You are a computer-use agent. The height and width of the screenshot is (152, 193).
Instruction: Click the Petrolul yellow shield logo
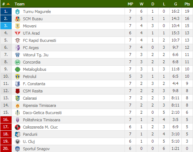(17, 77)
